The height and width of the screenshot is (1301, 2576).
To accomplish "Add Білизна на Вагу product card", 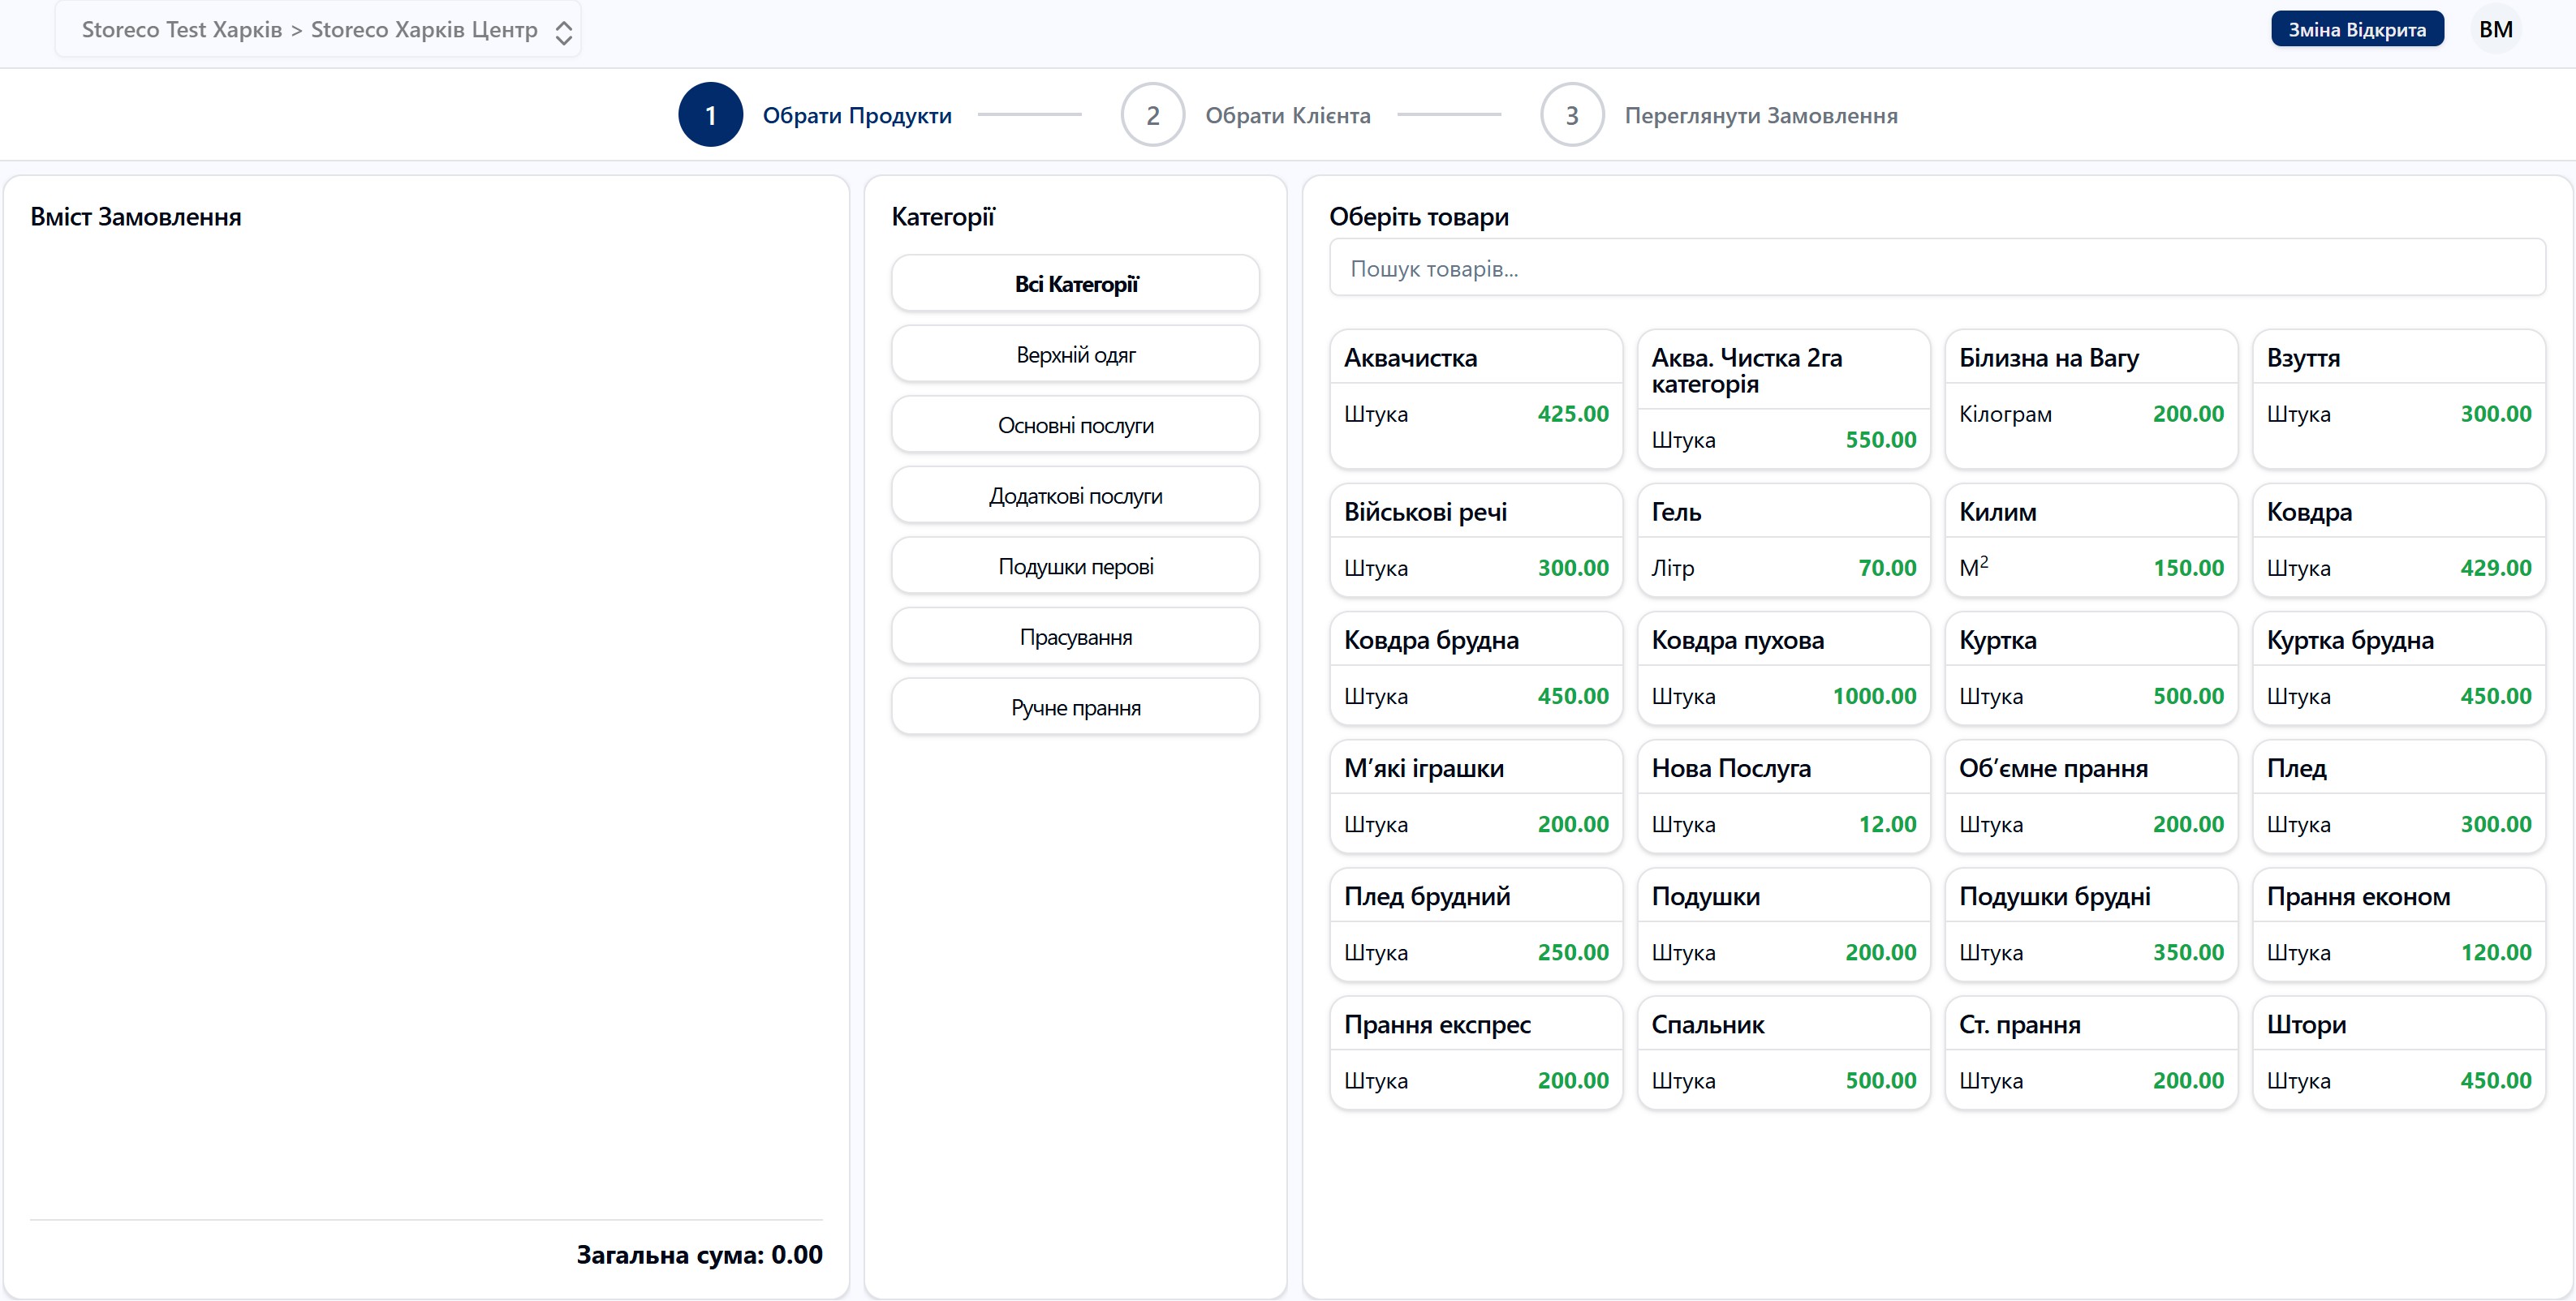I will pos(2090,397).
